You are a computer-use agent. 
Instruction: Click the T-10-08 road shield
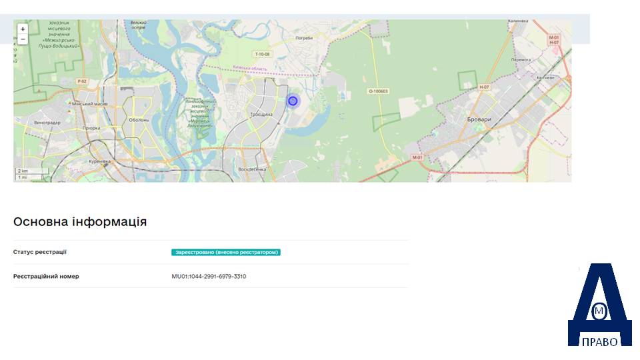coord(263,54)
